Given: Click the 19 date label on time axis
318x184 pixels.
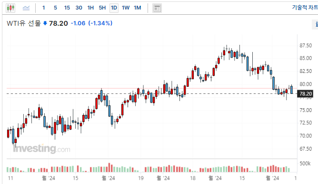Looking at the screenshot, I should (x=141, y=178).
